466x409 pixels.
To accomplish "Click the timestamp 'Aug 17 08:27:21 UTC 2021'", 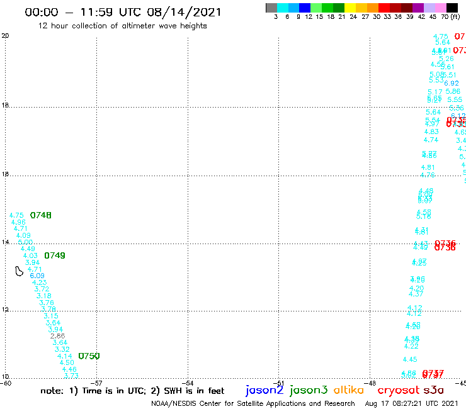I will click(412, 404).
